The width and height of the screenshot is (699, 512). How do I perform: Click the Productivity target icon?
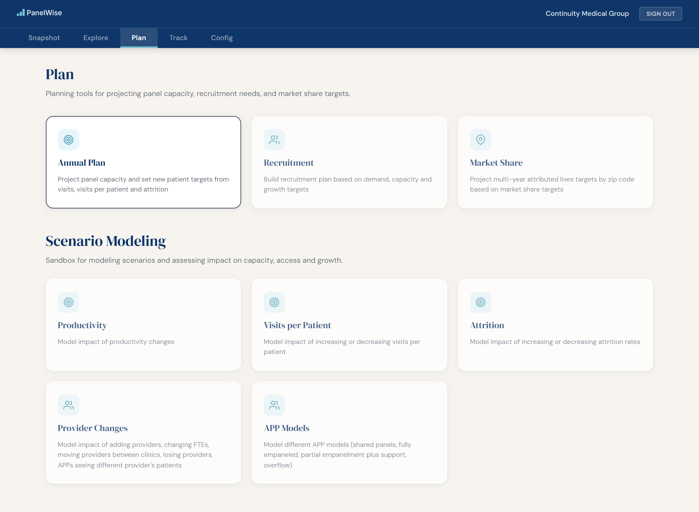69,302
